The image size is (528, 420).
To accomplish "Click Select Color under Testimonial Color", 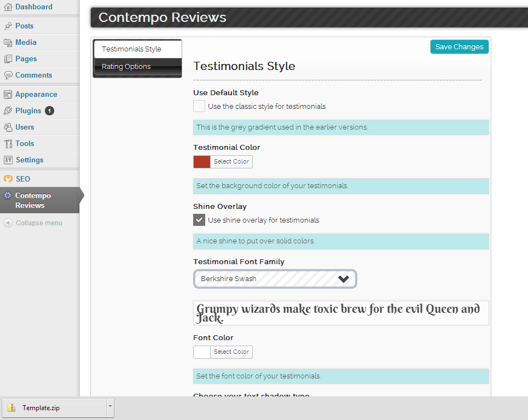I will pos(231,161).
